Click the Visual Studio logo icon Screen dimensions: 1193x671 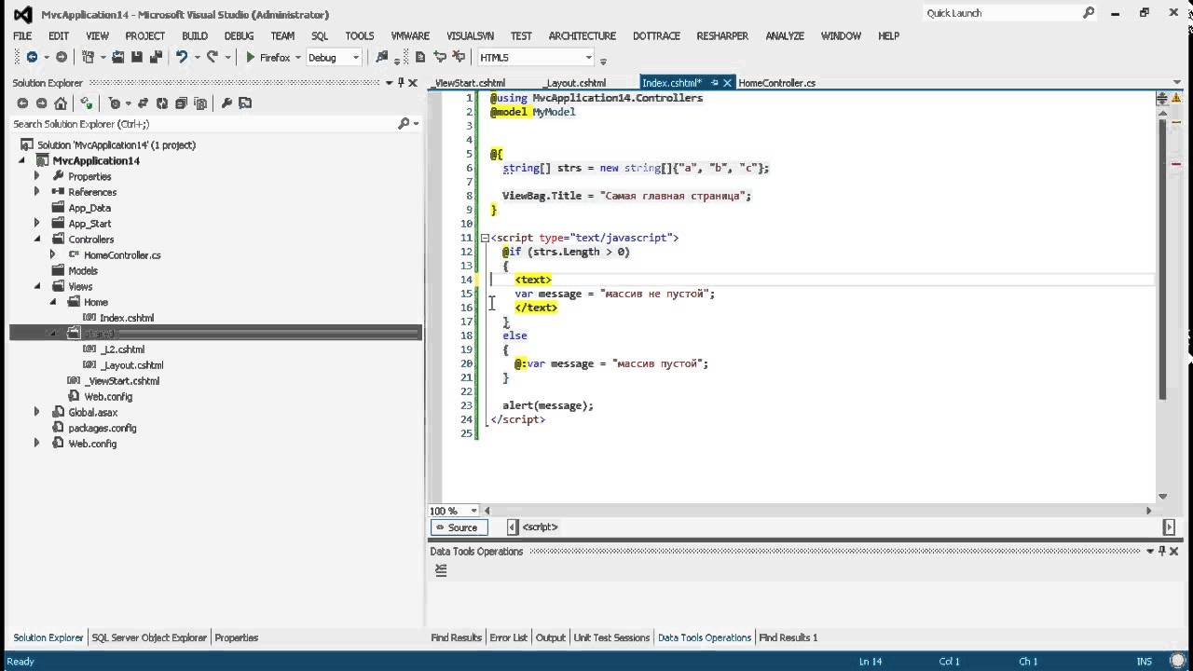(x=22, y=14)
